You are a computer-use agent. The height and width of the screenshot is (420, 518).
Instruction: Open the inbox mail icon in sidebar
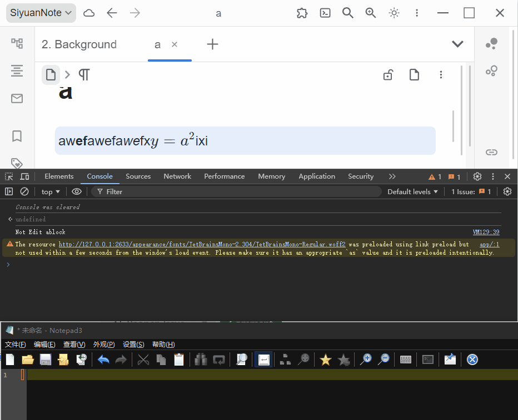[x=17, y=99]
